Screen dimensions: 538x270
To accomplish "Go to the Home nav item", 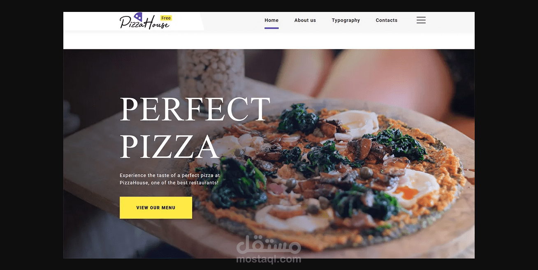I will pyautogui.click(x=271, y=20).
